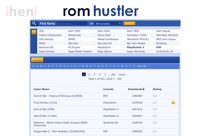Image resolution: width=204 pixels, height=136 pixels.
Task: Open Memotech MTX512 roms
Action: 138,39
